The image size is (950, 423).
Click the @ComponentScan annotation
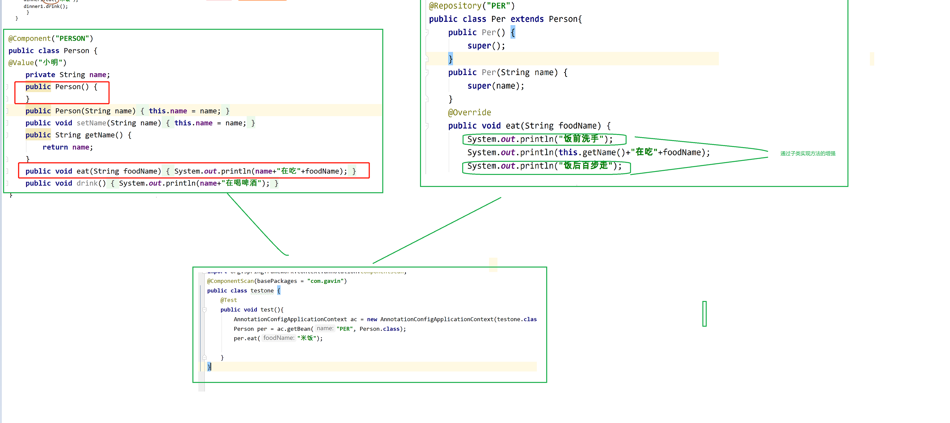coord(230,281)
